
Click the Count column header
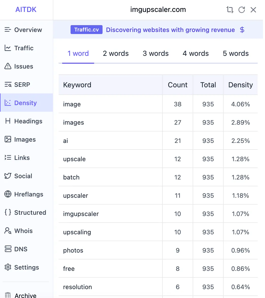(177, 85)
